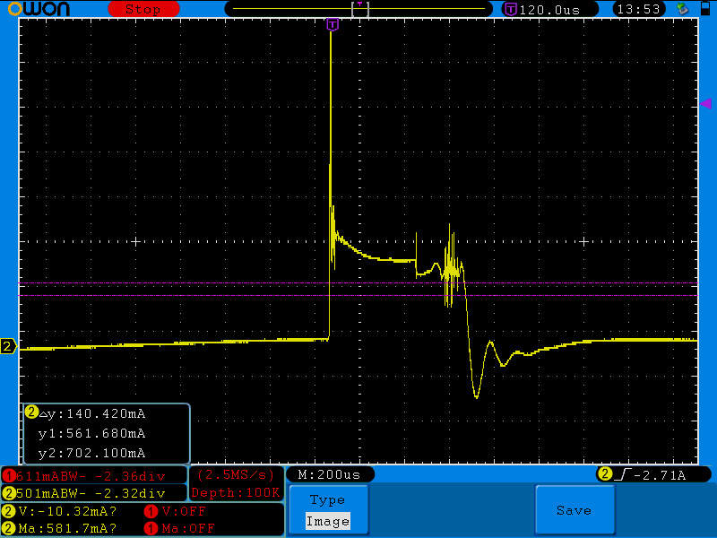The height and width of the screenshot is (538, 717).
Task: Select channel 2 501mA scale readout
Action: pos(94,492)
